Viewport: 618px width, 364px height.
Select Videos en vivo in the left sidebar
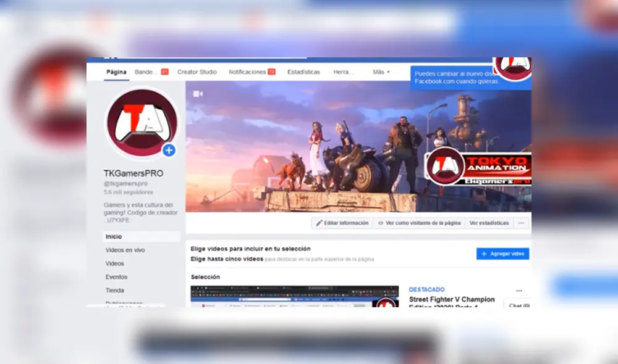(x=125, y=250)
